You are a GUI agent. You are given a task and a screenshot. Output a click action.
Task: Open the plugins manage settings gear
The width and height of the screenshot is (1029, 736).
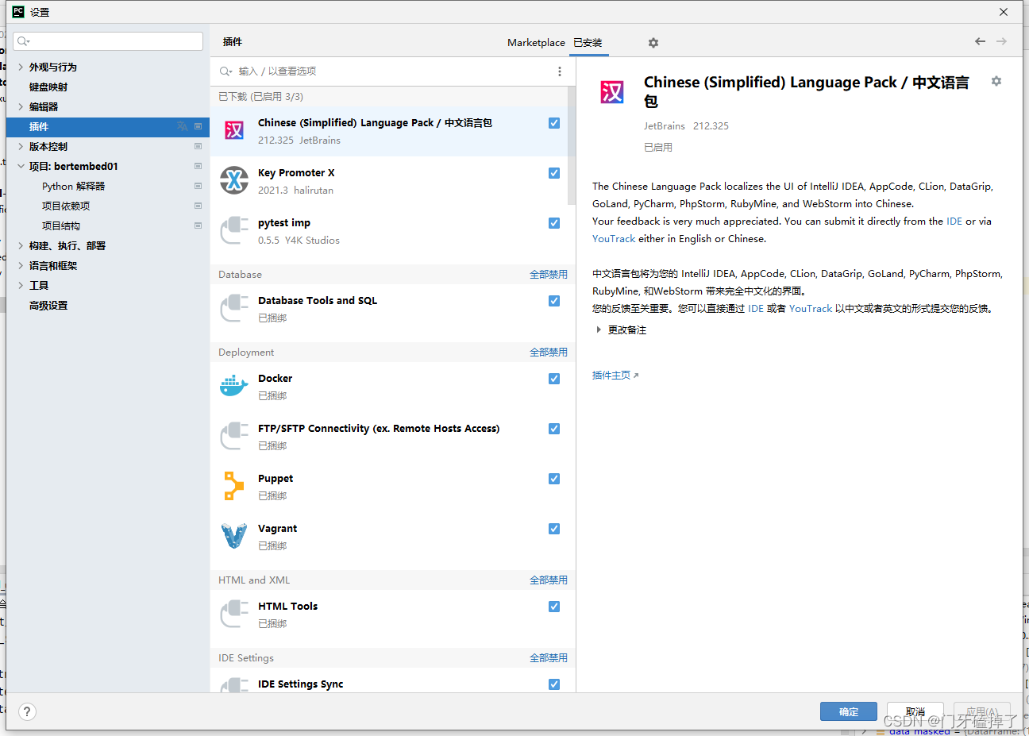pyautogui.click(x=653, y=42)
